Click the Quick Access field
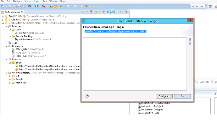Image resolution: width=217 pixels, height=122 pixels. [x=197, y=6]
